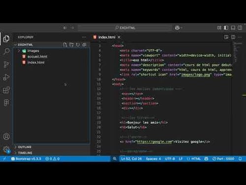Expand the OUTLINE section
Screen dimensions: 246x185
(15, 147)
